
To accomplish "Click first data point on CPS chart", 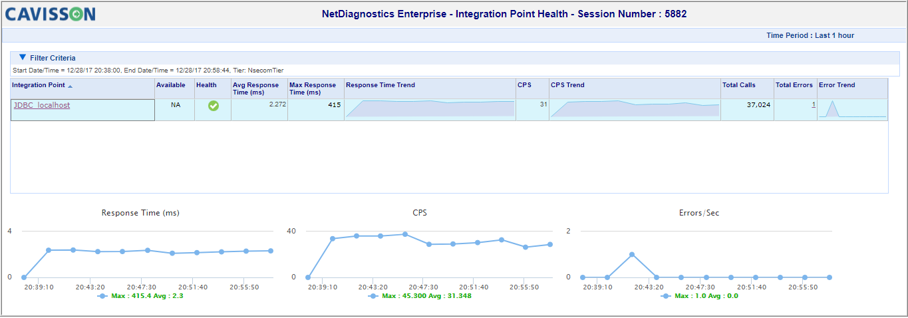I will click(x=308, y=277).
